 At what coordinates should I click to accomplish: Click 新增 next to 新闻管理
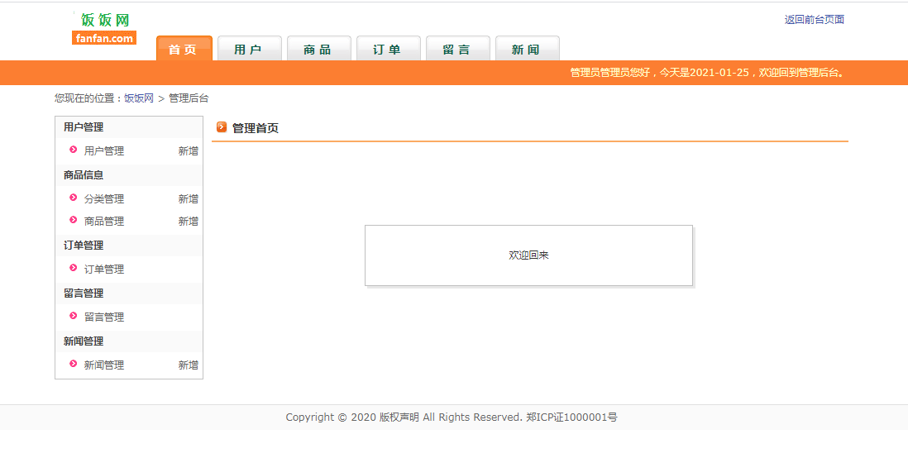[189, 365]
